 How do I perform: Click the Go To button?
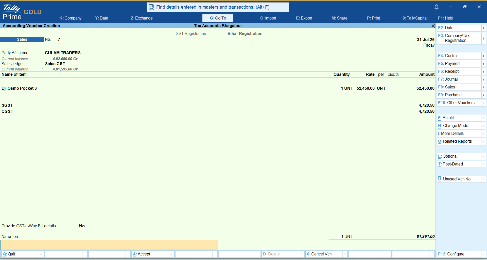coord(218,18)
